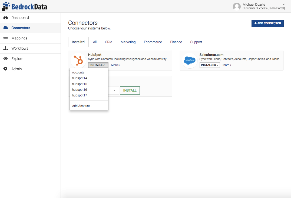Screen dimensions: 291x198
Task: Click the Explore eye icon
Action: tap(6, 59)
